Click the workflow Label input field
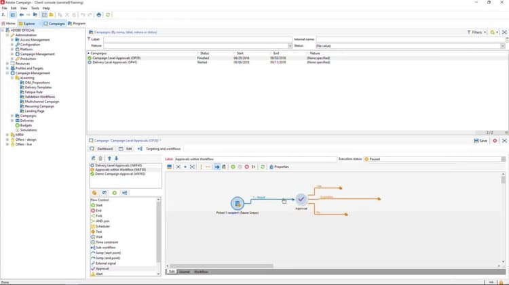This screenshot has height=285, width=509. coord(256,159)
